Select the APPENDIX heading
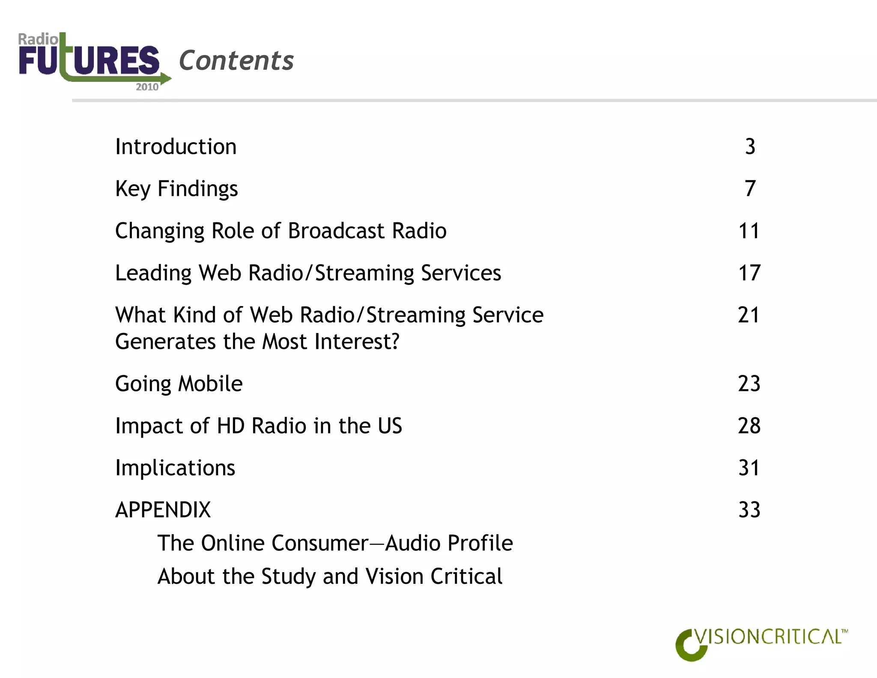The width and height of the screenshot is (877, 678). (163, 510)
